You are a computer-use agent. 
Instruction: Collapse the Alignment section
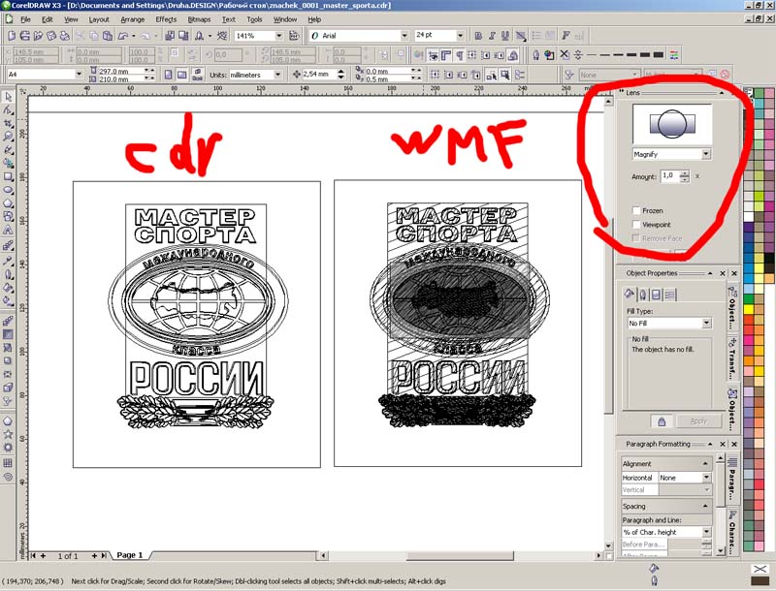coord(705,463)
